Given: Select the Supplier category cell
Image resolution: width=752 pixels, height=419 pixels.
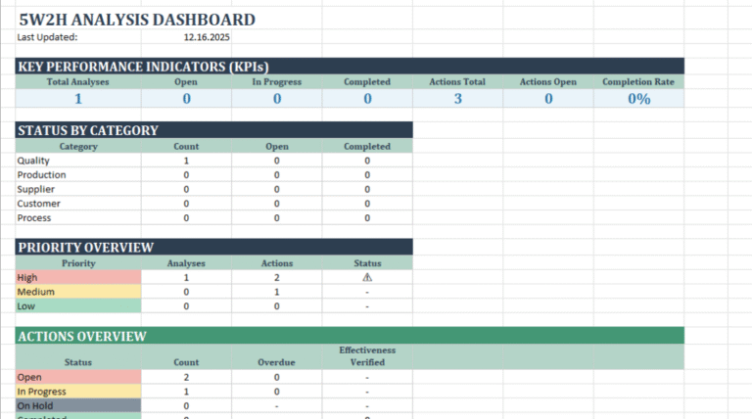Looking at the screenshot, I should coord(78,189).
